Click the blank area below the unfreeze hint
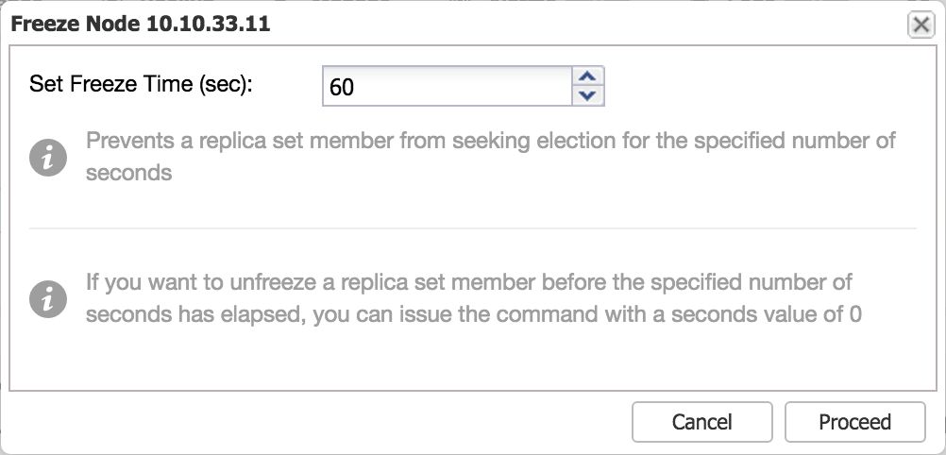 [473, 357]
